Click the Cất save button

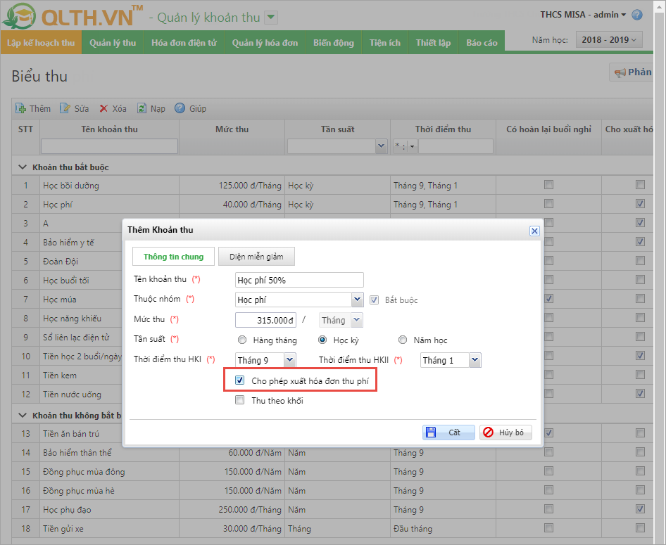pos(448,432)
